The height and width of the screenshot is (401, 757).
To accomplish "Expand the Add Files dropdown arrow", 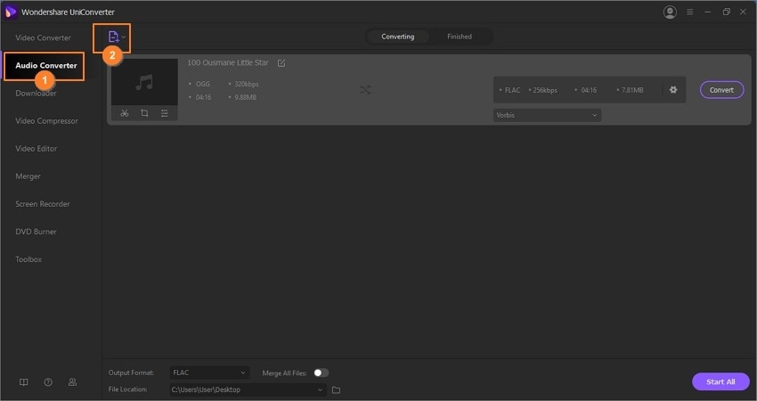I will (124, 37).
